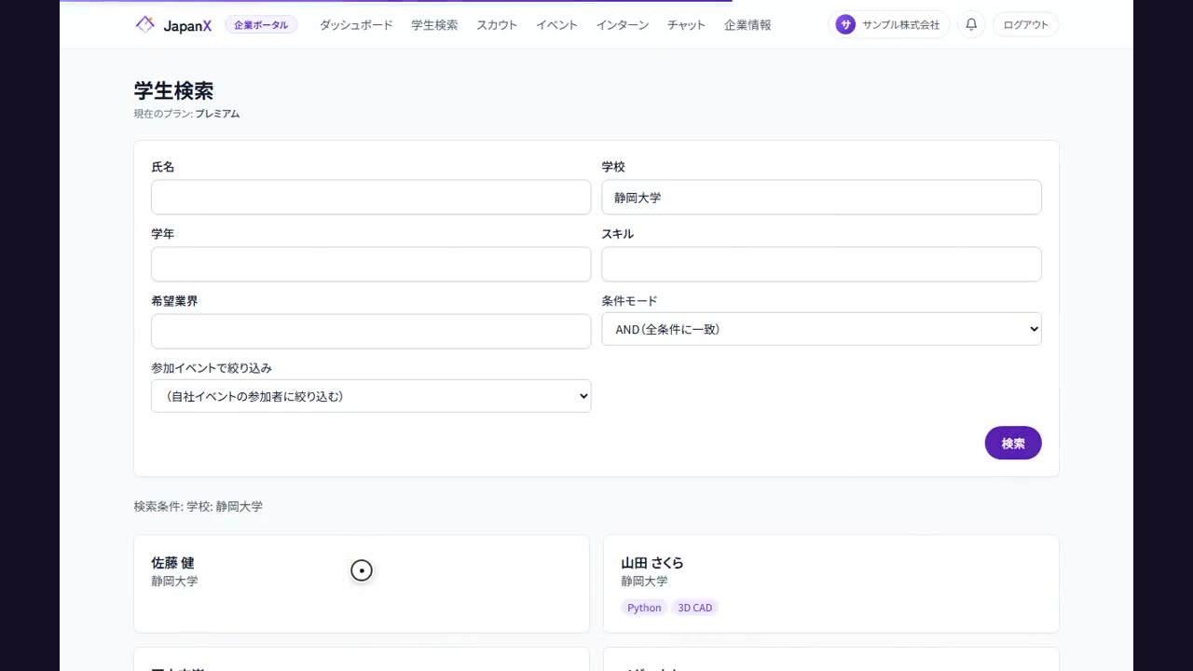1193x671 pixels.
Task: Click the ログアウト button
Action: coord(1025,24)
